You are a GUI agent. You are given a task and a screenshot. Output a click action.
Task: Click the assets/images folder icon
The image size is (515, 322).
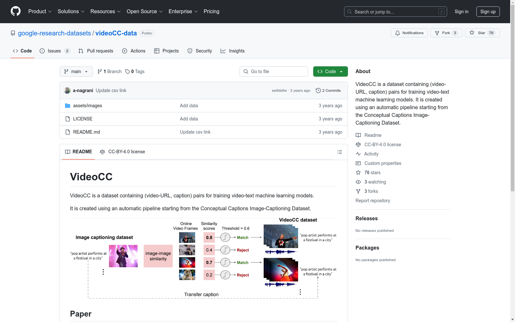click(x=68, y=106)
